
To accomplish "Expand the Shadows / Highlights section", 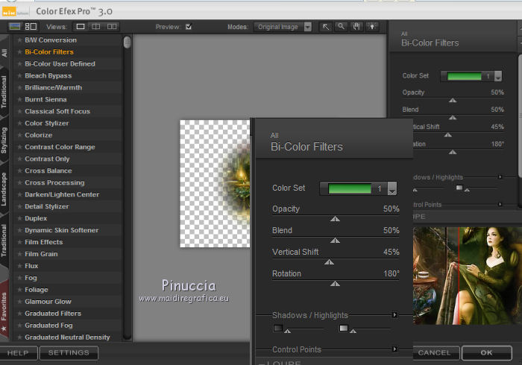I will (394, 315).
